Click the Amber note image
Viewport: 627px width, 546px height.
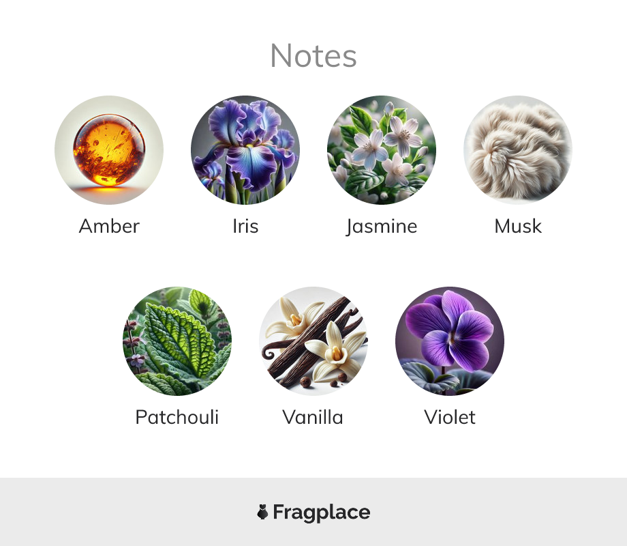pos(109,150)
